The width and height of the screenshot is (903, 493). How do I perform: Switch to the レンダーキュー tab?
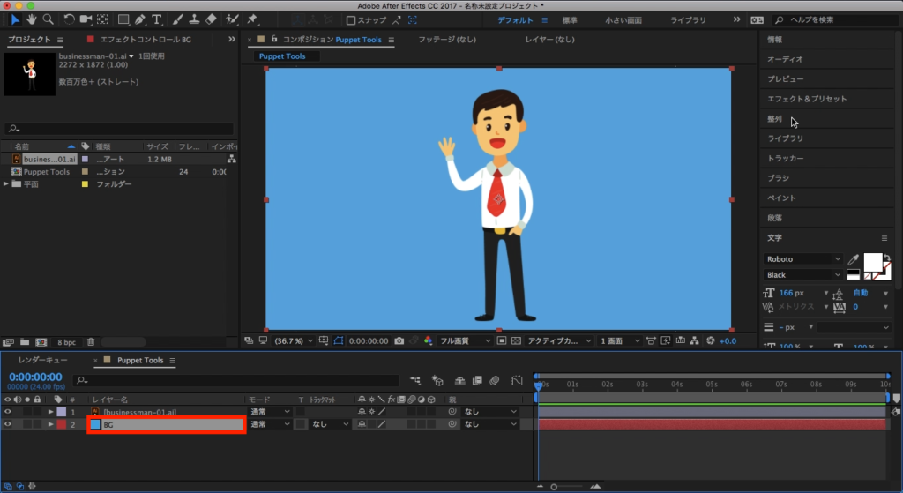[42, 361]
